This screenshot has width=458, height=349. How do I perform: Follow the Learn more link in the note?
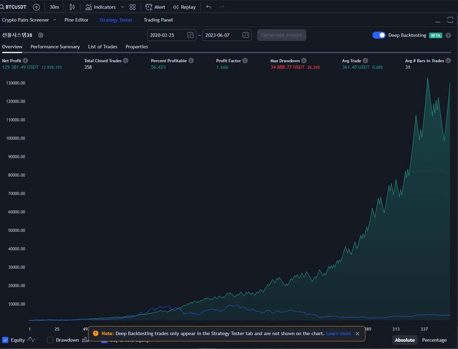pos(338,333)
